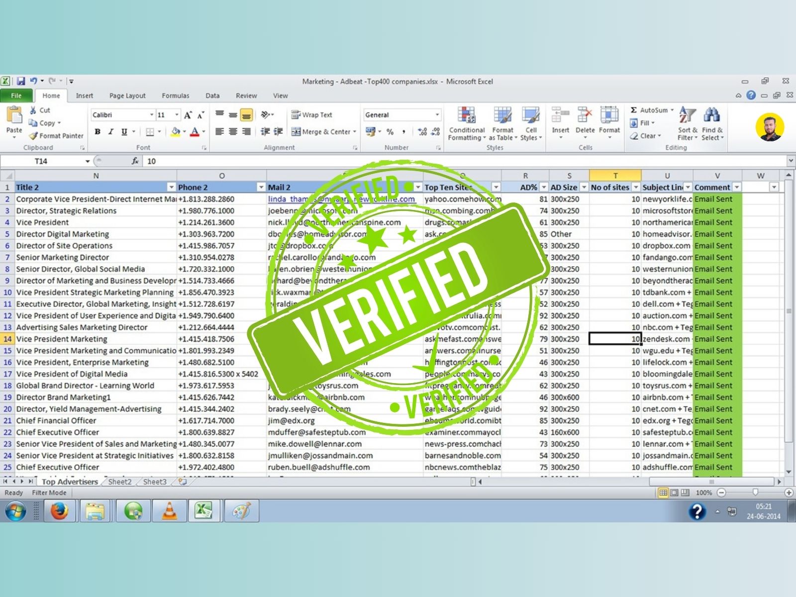Select the Sheet2 worksheet tab

[119, 482]
